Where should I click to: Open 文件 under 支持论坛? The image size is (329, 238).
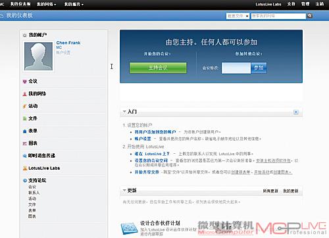(32, 204)
